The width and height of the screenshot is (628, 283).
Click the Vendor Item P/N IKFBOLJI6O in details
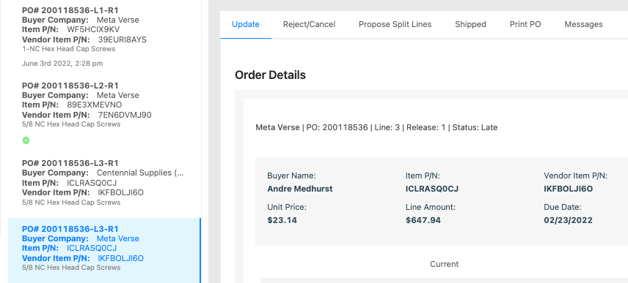tap(568, 189)
